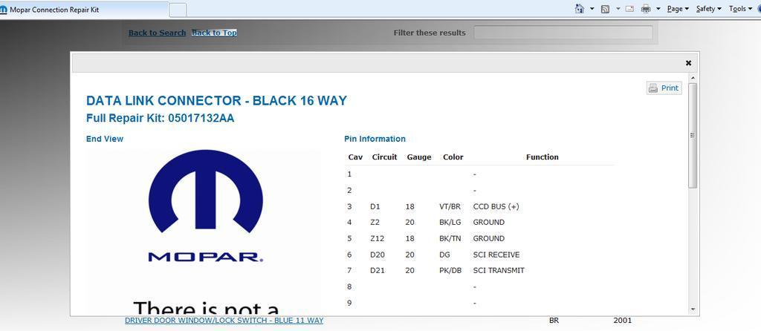Click the Mopar favicon on the tab
This screenshot has height=331, width=761.
point(4,10)
